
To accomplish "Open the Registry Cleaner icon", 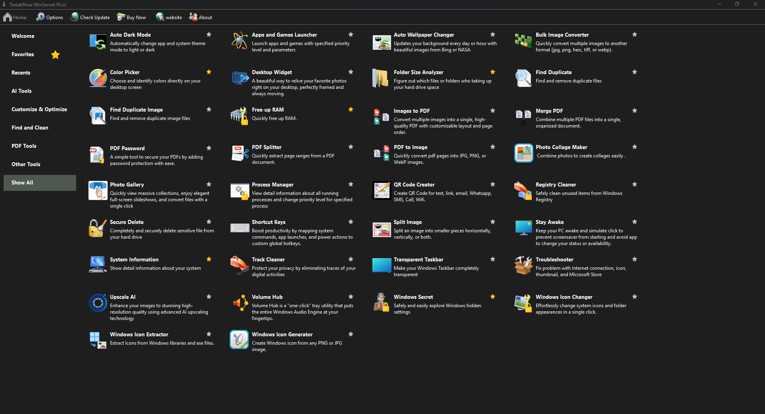I will (523, 190).
